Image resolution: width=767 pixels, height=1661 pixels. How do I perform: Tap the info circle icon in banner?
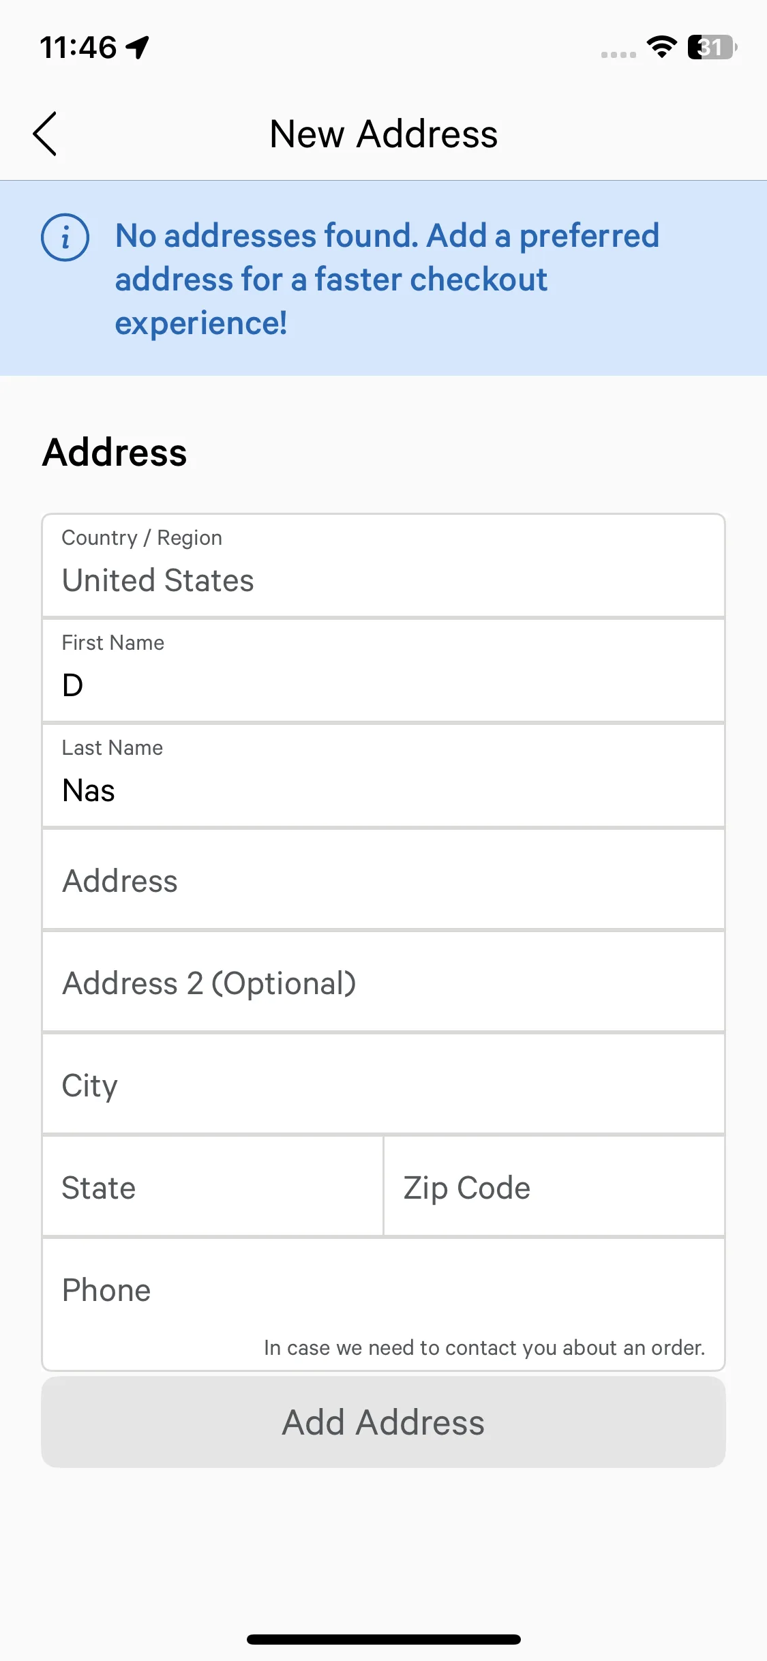coord(65,237)
